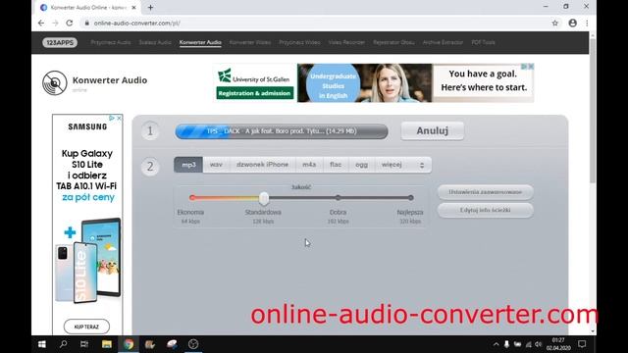Open a new browser tab with plus
The width and height of the screenshot is (628, 353).
(150, 7)
